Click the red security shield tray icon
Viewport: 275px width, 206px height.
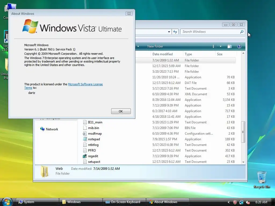pos(235,202)
